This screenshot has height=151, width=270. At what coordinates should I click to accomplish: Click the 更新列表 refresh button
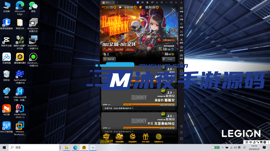point(109,59)
